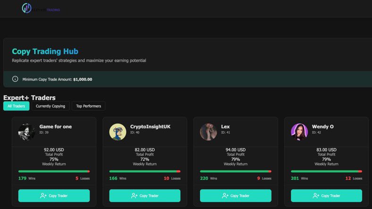372x209 pixels.
Task: Click the win/loss bar for Wendy O
Action: [327, 171]
